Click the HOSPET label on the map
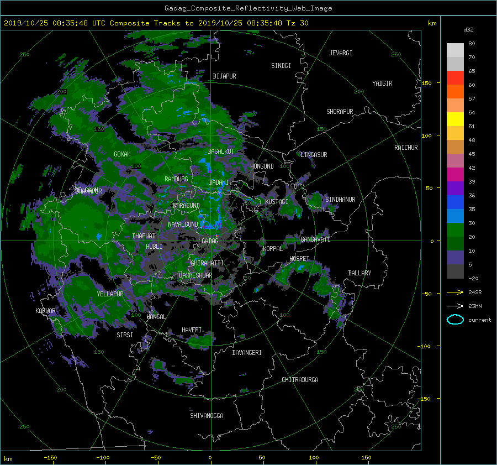 pyautogui.click(x=299, y=259)
